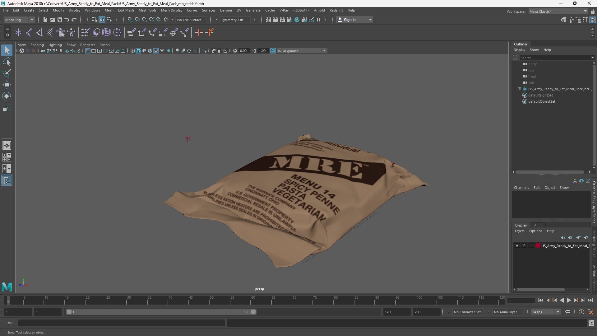Open animation preferences running-man icon
The height and width of the screenshot is (336, 597).
pyautogui.click(x=590, y=312)
